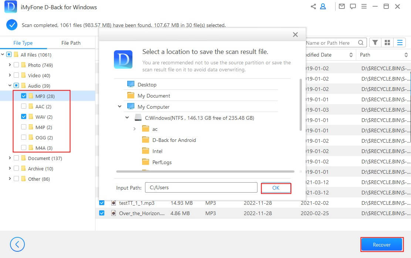Check the OGG (2) checkbox
The image size is (411, 258).
pos(24,137)
